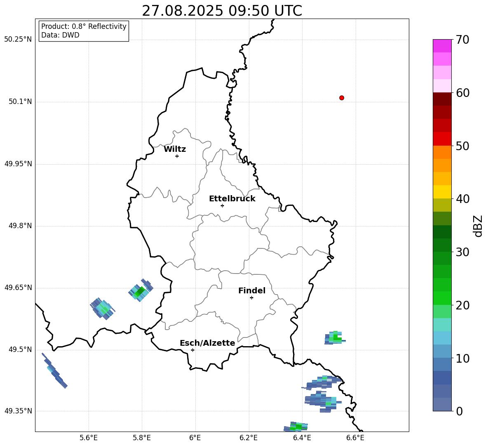Image resolution: width=488 pixels, height=446 pixels.
Task: Click the colorbar value 30
Action: [x=462, y=252]
